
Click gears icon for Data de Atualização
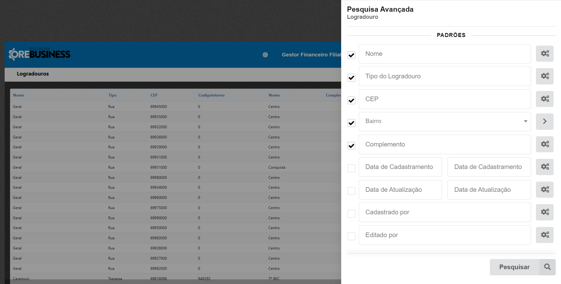coord(544,190)
